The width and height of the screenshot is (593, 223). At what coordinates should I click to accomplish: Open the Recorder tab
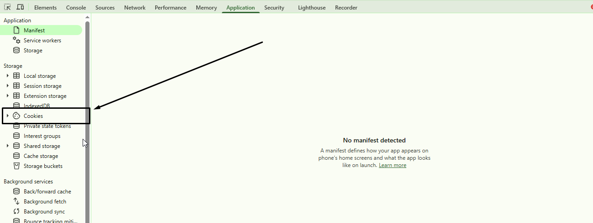(x=346, y=8)
